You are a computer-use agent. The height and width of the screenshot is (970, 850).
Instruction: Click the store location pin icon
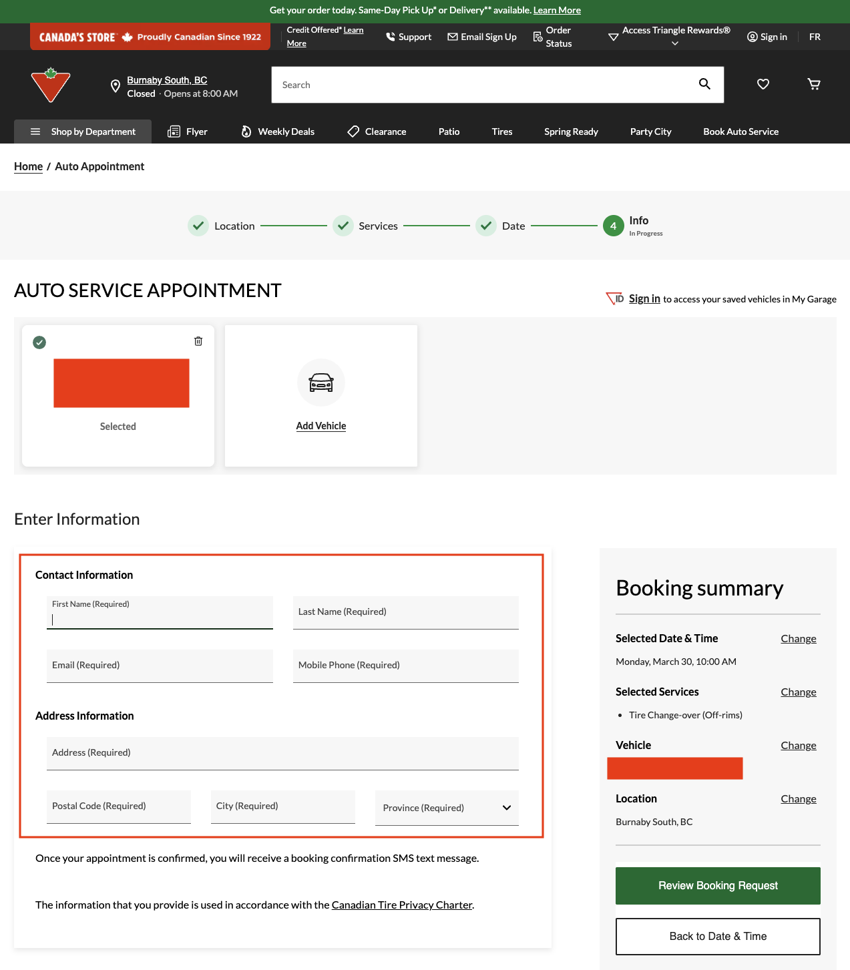(x=115, y=86)
